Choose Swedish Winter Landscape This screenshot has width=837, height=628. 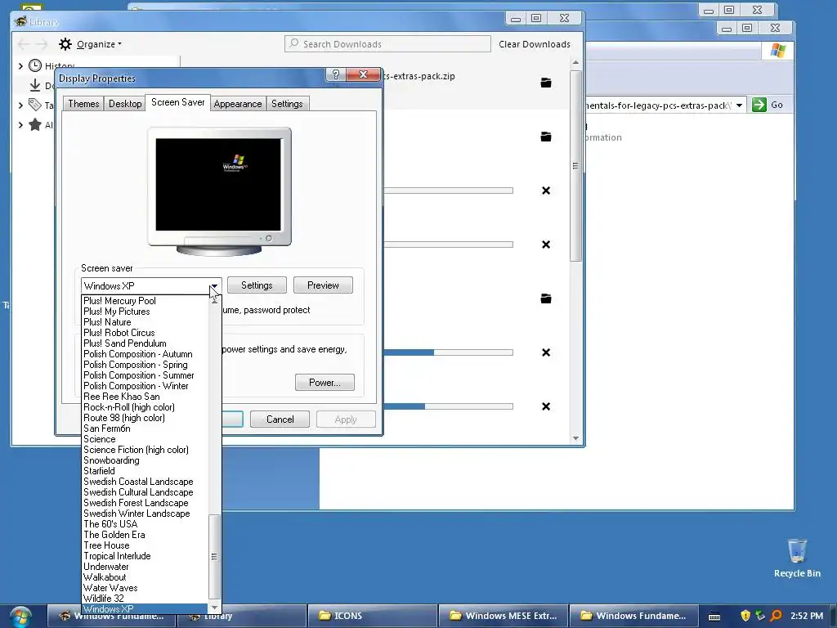coord(144,514)
